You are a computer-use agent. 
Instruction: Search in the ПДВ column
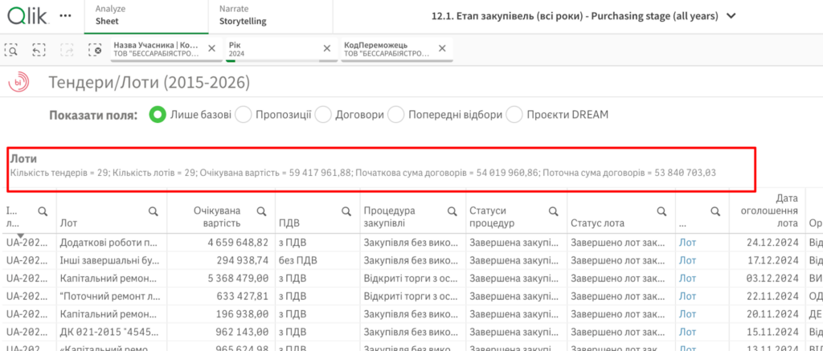pos(346,211)
